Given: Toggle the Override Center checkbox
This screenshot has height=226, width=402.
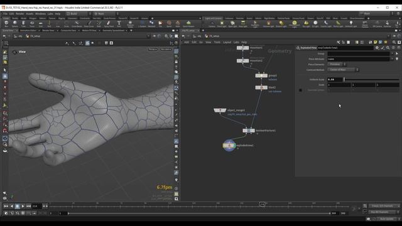Looking at the screenshot, I should (300, 90).
